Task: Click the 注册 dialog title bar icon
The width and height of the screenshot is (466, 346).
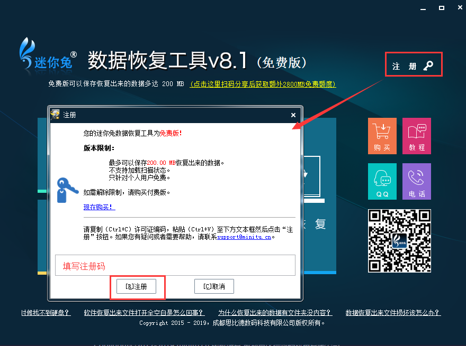Action: point(55,115)
